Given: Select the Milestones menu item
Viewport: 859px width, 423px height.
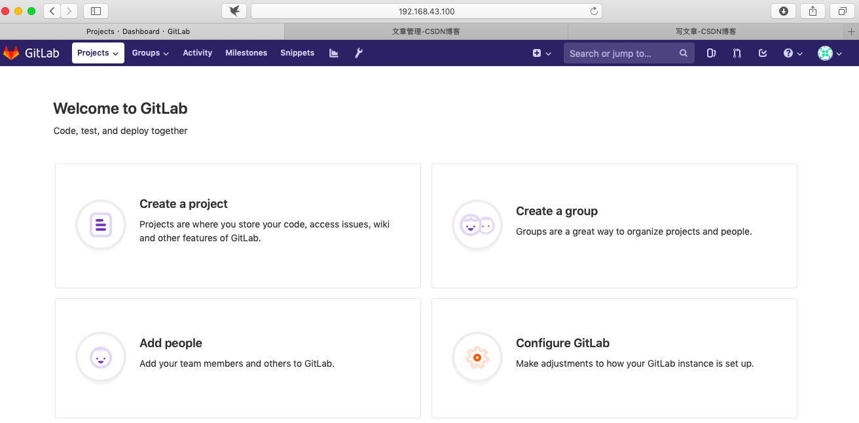Looking at the screenshot, I should (246, 52).
